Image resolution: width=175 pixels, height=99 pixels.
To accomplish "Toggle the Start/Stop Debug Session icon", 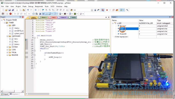I will click(103, 10).
